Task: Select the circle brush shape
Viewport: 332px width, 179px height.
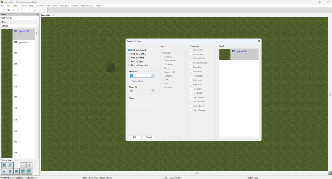Action: tap(10, 165)
